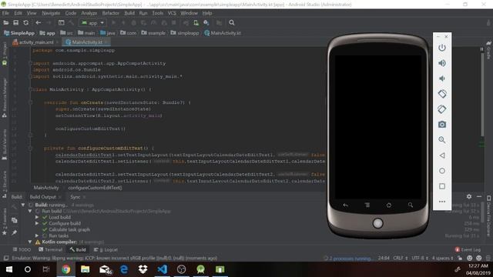Click the editor vertical scrollbar
The width and height of the screenshot is (493, 277).
point(482,94)
